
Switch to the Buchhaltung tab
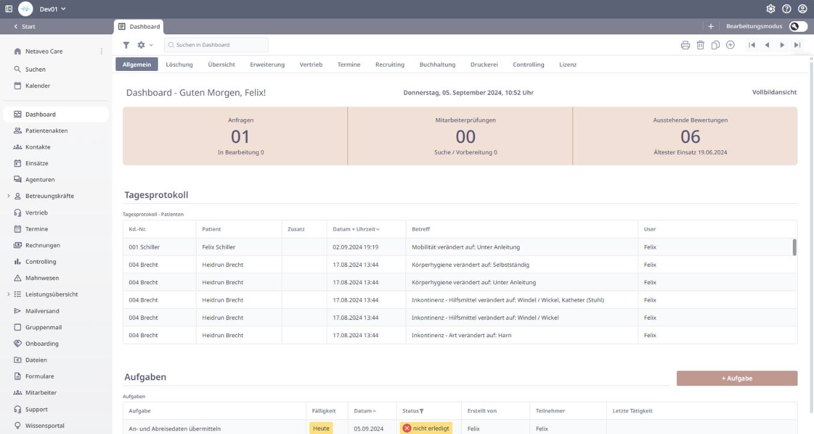click(x=437, y=65)
